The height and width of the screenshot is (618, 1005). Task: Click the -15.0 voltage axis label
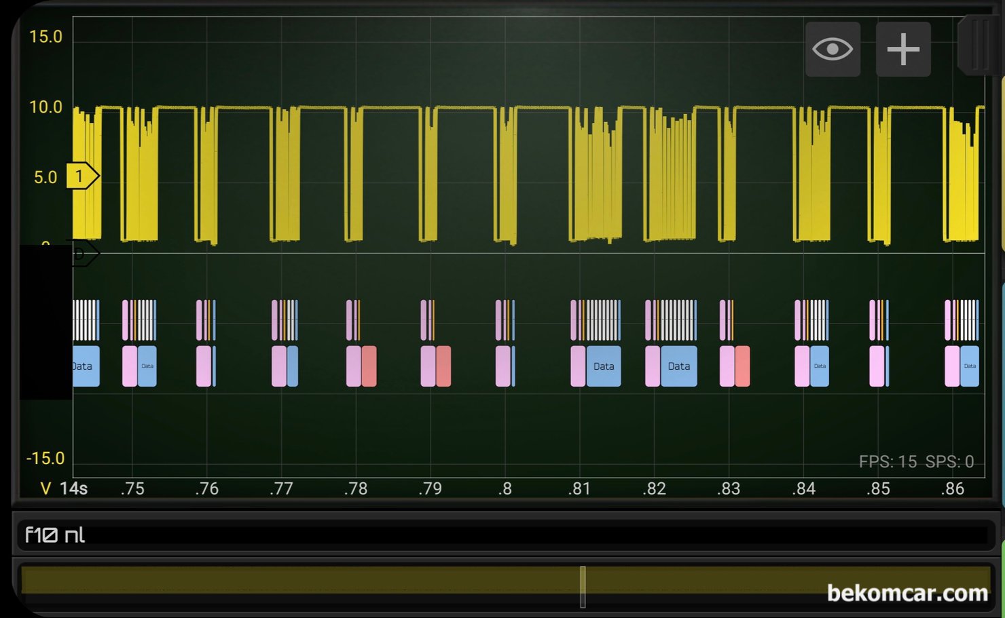(45, 459)
